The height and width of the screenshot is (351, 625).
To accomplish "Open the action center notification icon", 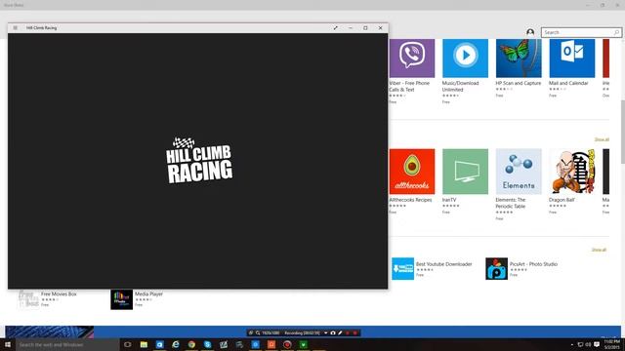I will pyautogui.click(x=597, y=344).
